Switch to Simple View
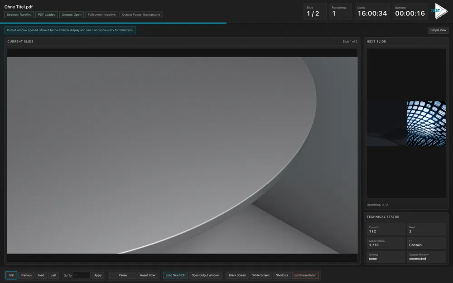This screenshot has height=283, width=453. click(x=438, y=30)
